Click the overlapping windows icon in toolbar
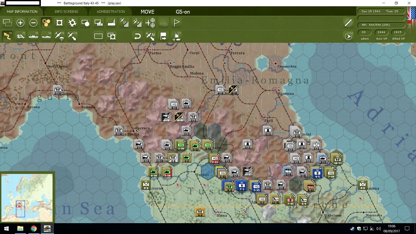The width and height of the screenshot is (416, 234). pyautogui.click(x=7, y=23)
